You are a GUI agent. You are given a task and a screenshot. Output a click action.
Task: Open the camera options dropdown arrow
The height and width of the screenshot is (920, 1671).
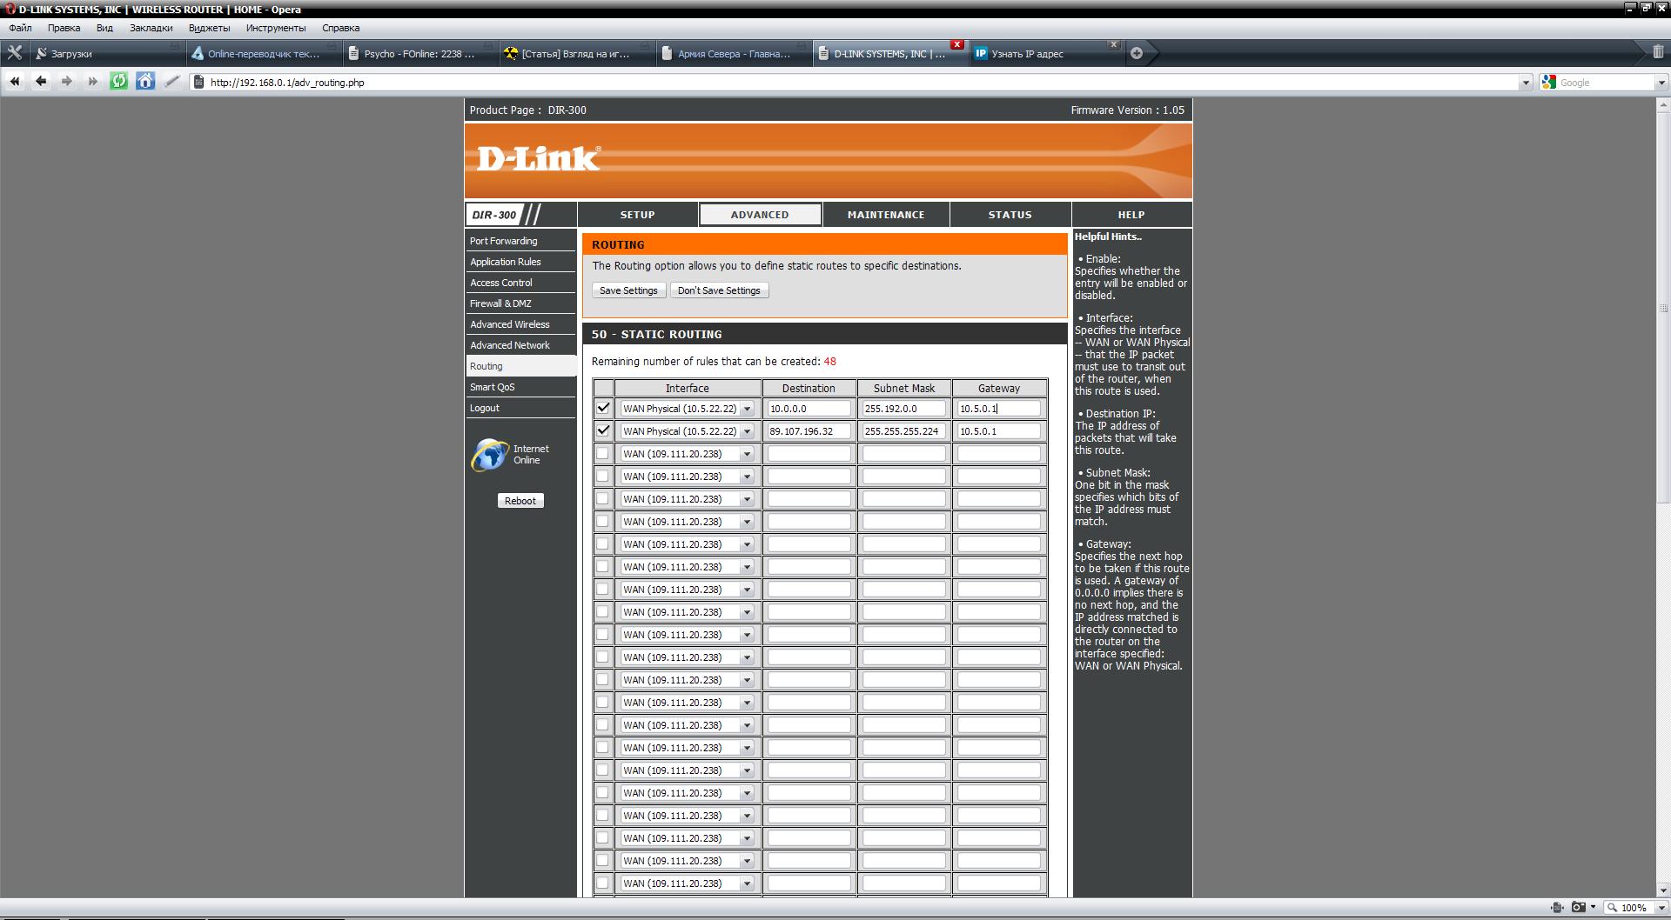point(1594,908)
